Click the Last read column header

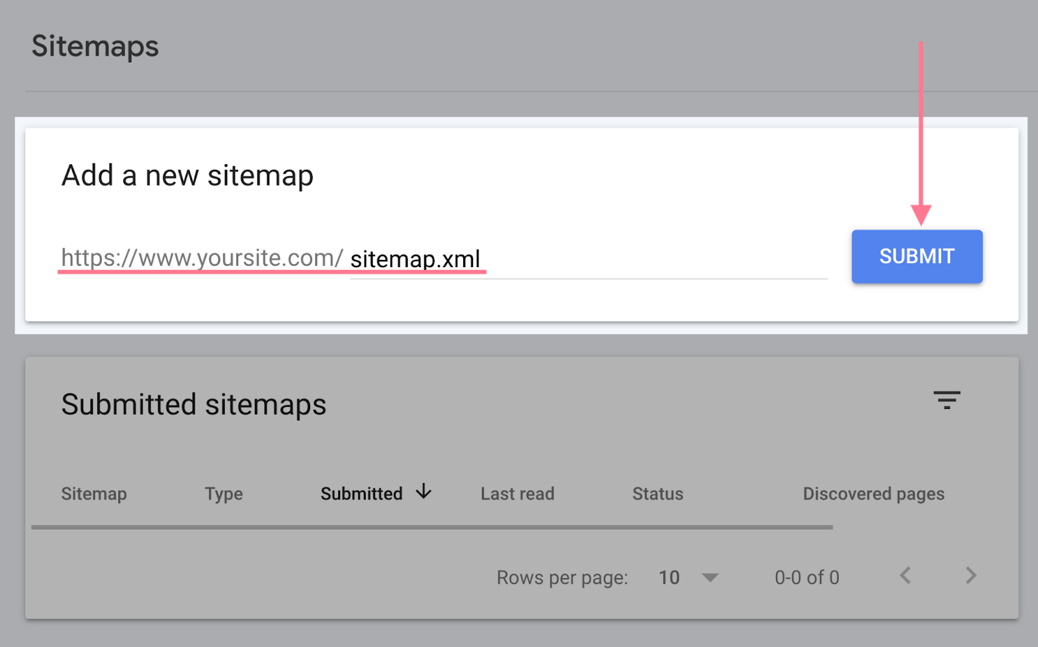(x=517, y=493)
